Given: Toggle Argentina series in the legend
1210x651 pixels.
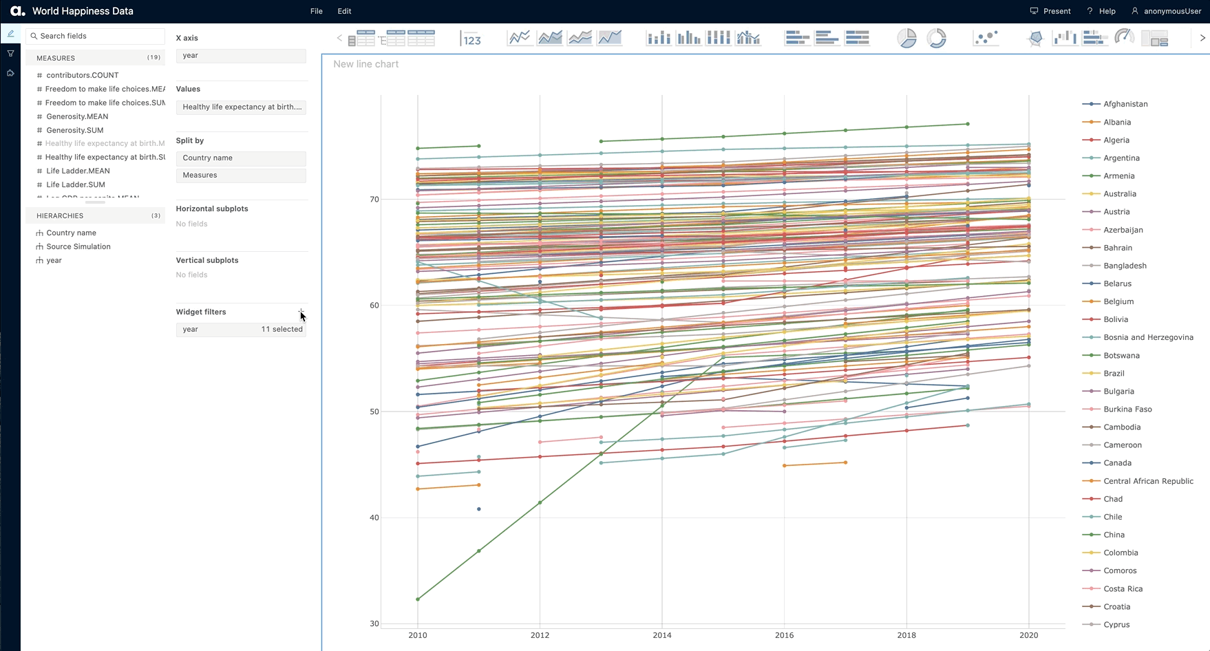Looking at the screenshot, I should (x=1111, y=158).
